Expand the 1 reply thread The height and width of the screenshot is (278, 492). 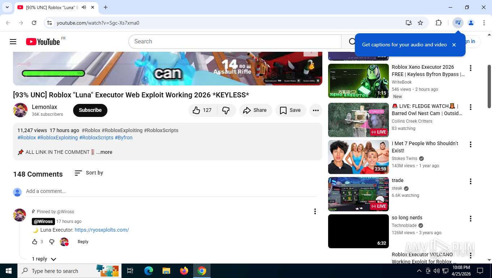coord(44,259)
